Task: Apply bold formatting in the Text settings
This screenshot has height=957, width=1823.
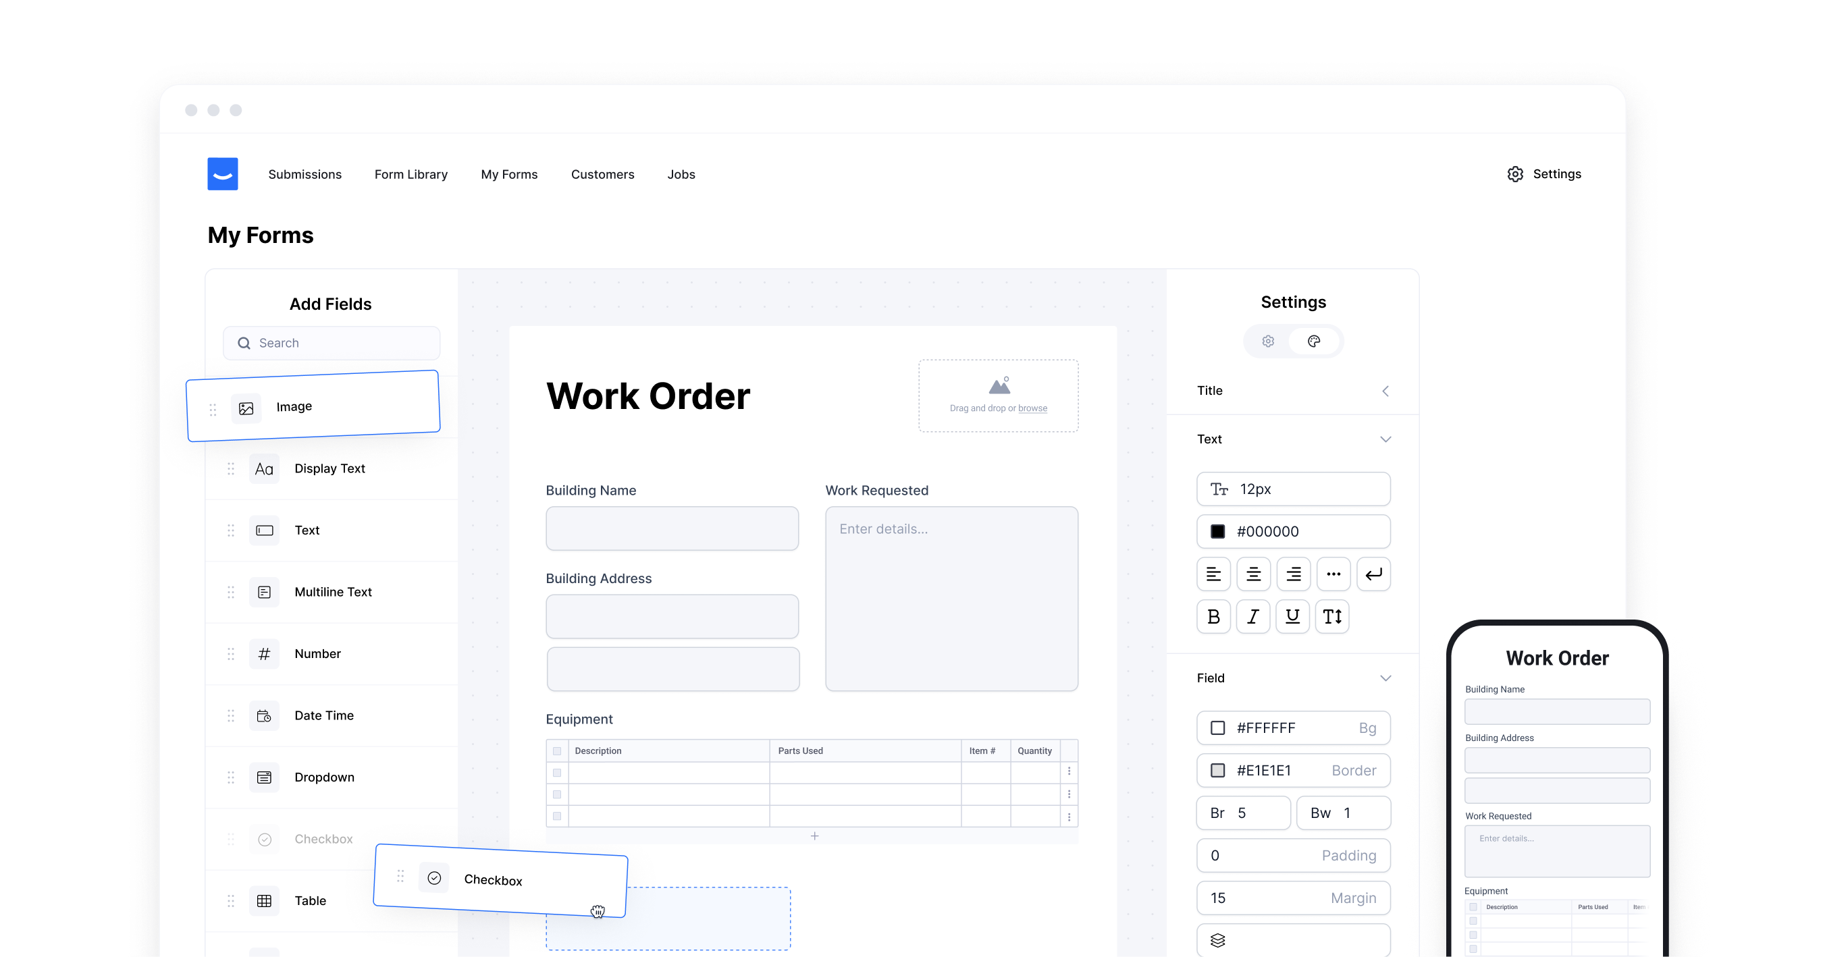Action: 1213,616
